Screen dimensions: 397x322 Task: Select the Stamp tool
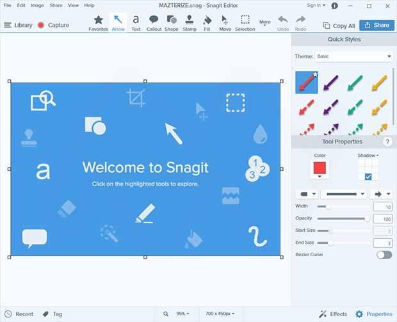pos(190,23)
